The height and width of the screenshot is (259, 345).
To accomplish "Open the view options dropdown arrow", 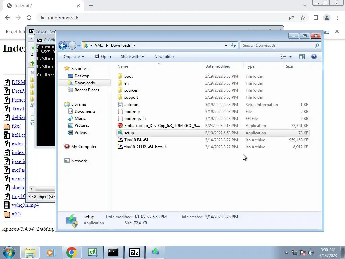I will (x=290, y=57).
